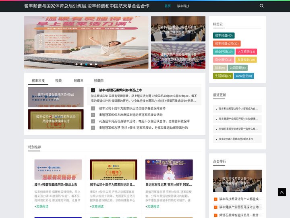Click +文章阅读 under the mattress card
Viewport: 290px width, 218px height.
coord(41,206)
